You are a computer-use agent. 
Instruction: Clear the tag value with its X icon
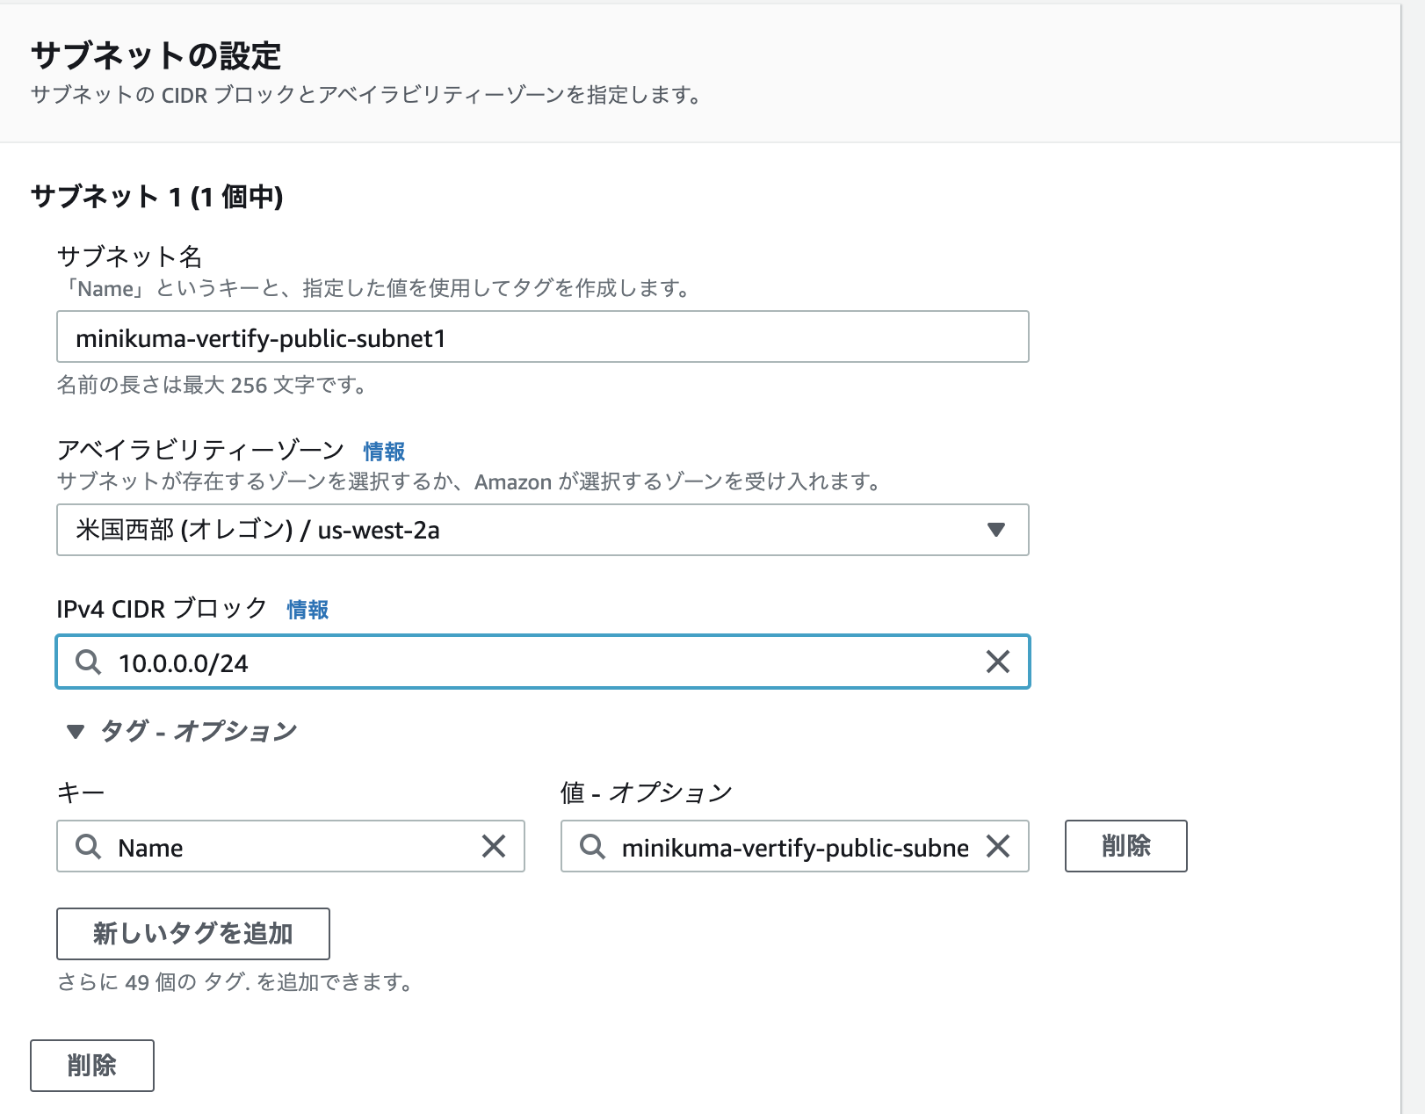[x=998, y=847]
